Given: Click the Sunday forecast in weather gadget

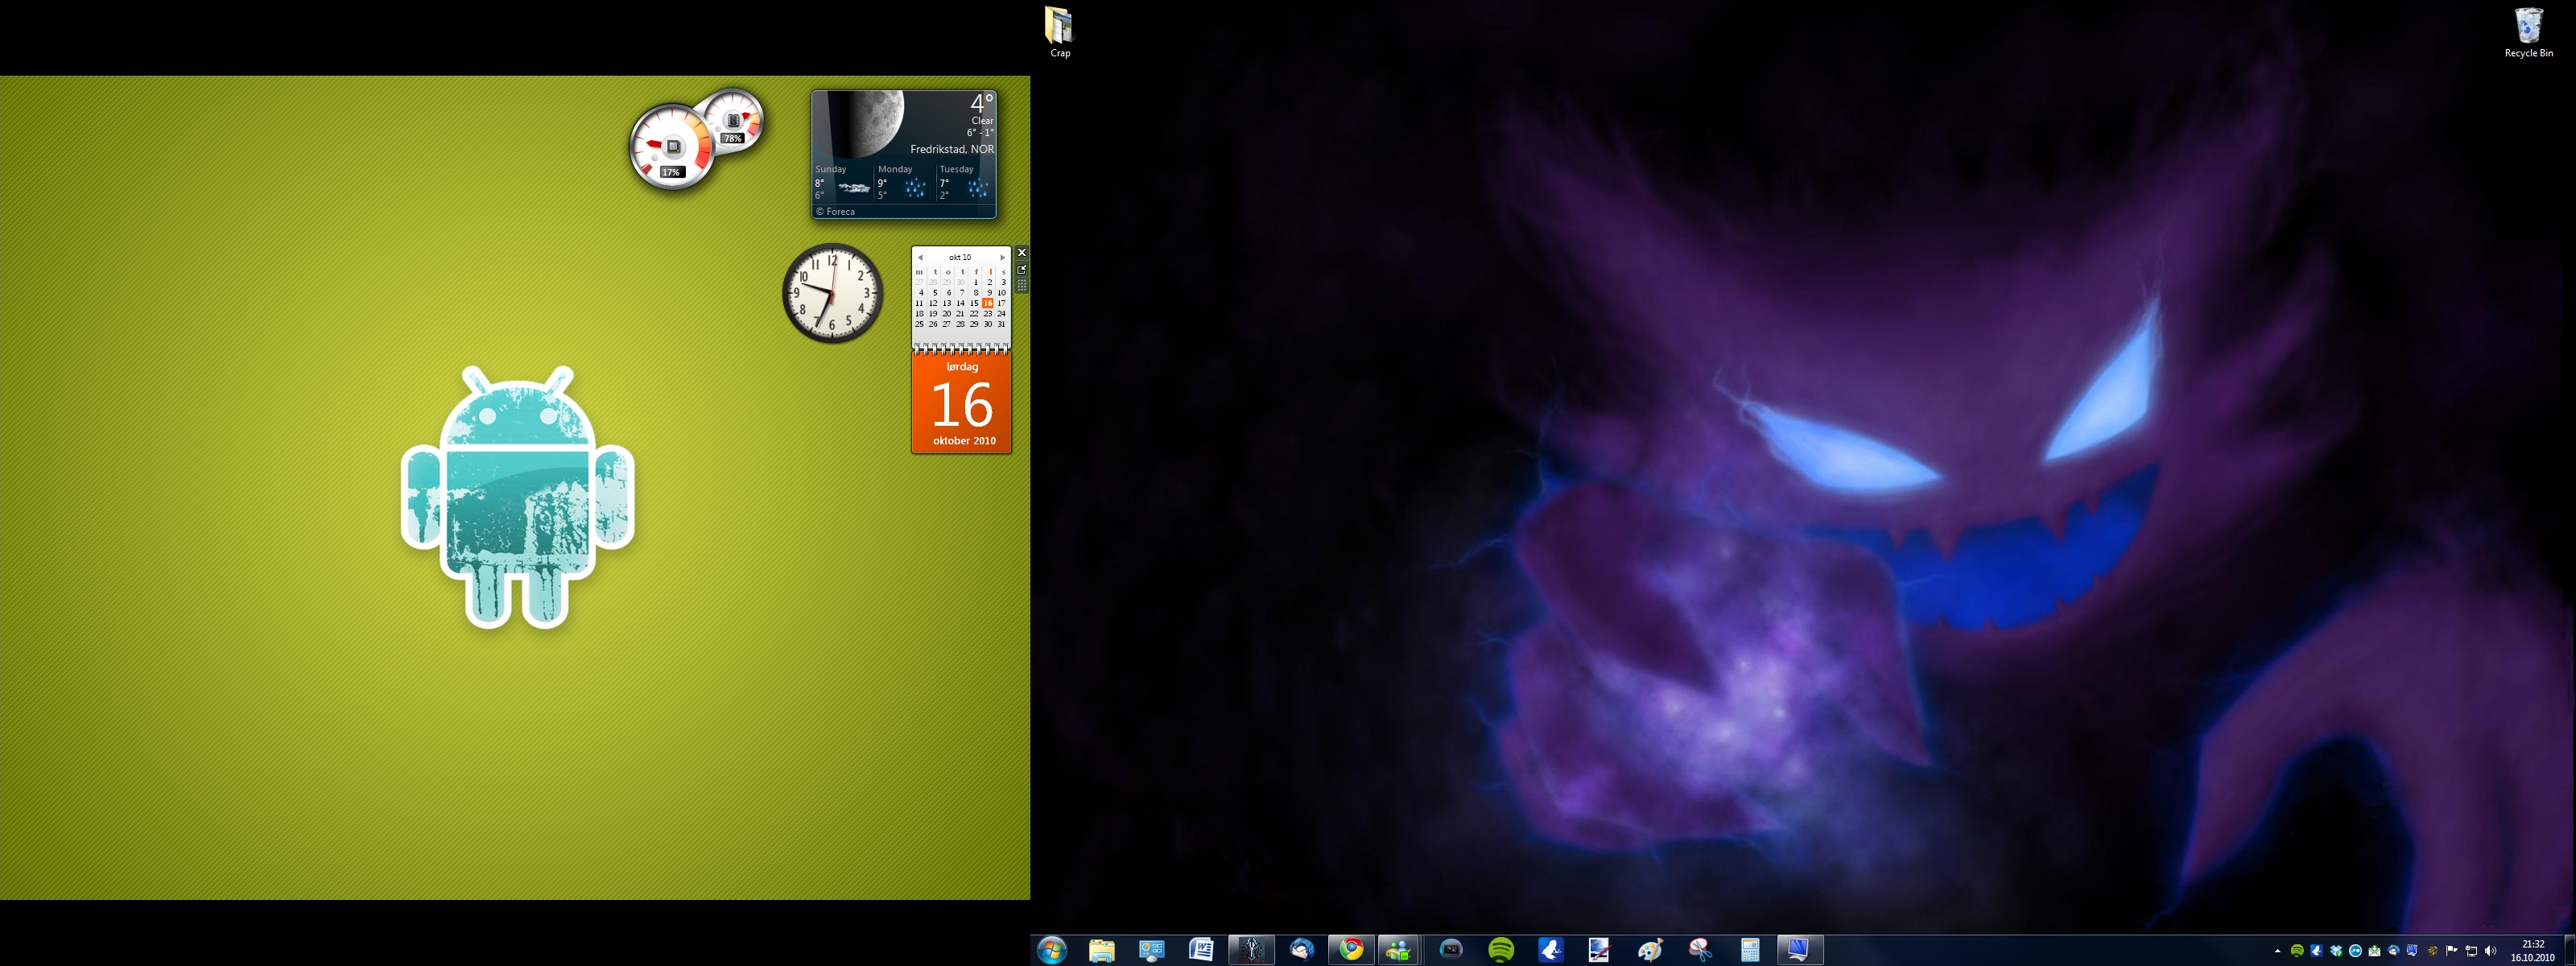Looking at the screenshot, I should (842, 183).
